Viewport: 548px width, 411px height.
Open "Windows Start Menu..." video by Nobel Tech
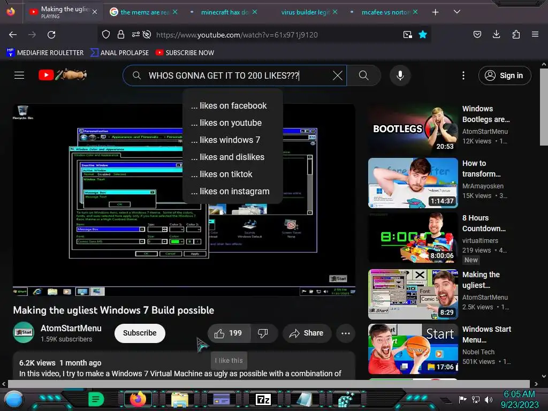(413, 349)
